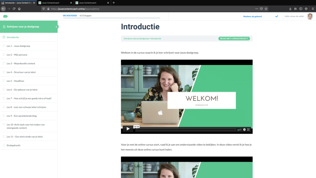Click the course document icon in sidebar header

tap(4, 27)
